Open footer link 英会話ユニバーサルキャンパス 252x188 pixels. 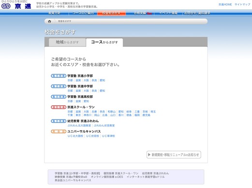point(73,180)
